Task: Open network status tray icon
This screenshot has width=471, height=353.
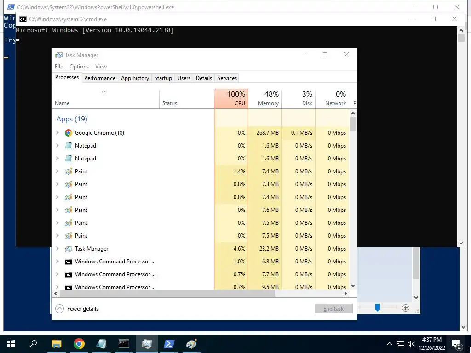Action: (401, 344)
